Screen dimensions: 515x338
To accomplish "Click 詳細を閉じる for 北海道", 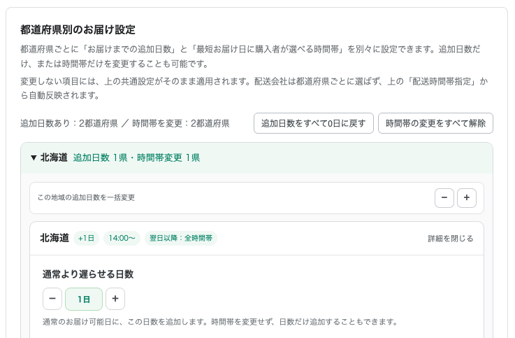I will click(x=450, y=239).
